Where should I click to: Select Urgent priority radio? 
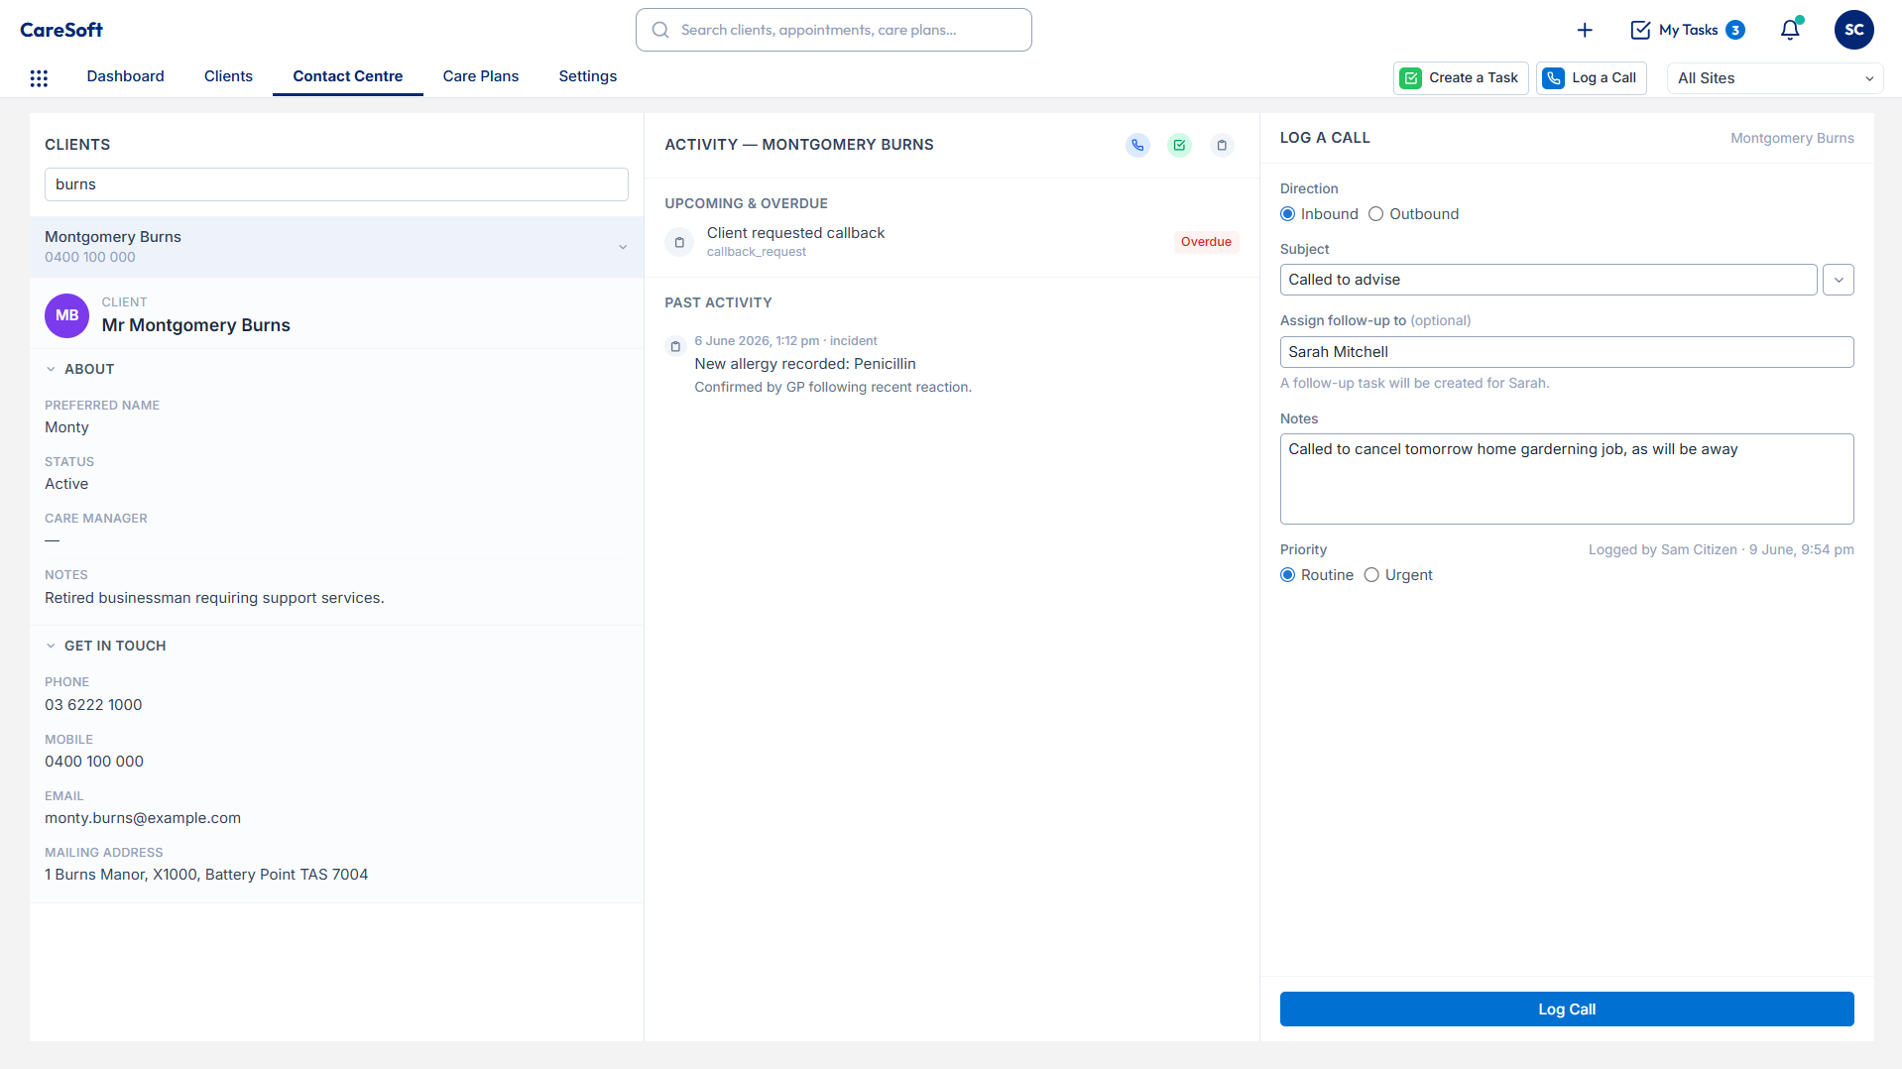(1371, 575)
